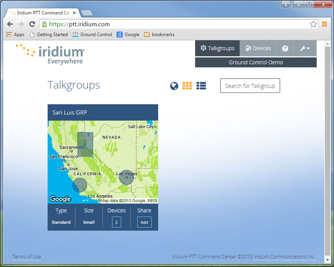Switch to the globe map view
Image resolution: width=334 pixels, height=267 pixels.
coord(174,86)
